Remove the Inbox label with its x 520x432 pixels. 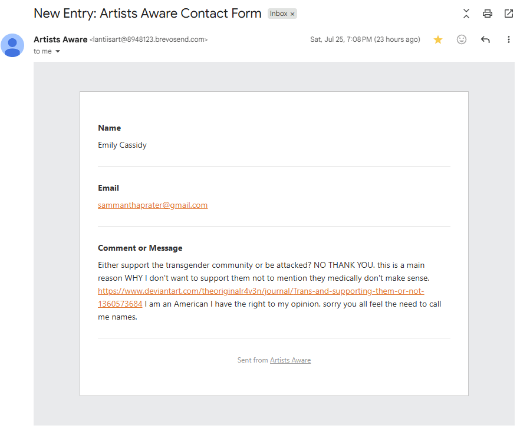coord(292,14)
